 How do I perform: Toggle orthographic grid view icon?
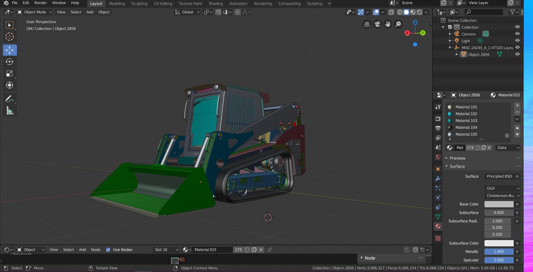pyautogui.click(x=367, y=24)
